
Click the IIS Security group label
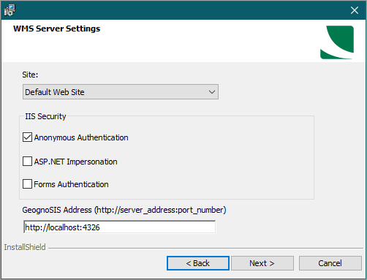(45, 116)
